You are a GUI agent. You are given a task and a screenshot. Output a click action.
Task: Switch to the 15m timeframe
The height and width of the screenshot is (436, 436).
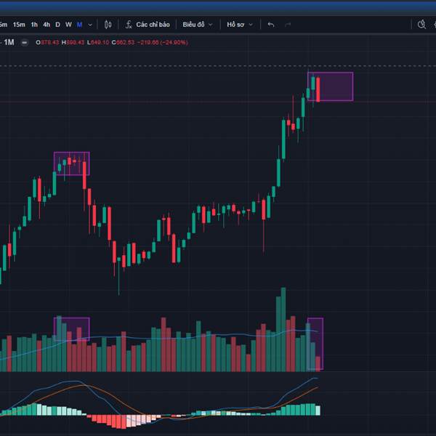point(19,25)
